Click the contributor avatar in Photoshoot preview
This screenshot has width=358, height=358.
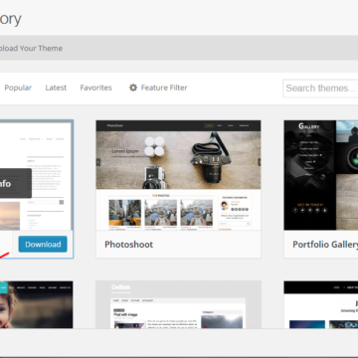coord(225,206)
